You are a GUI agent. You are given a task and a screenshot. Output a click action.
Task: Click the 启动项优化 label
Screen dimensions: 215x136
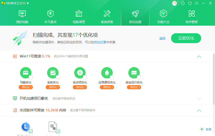coord(80,82)
